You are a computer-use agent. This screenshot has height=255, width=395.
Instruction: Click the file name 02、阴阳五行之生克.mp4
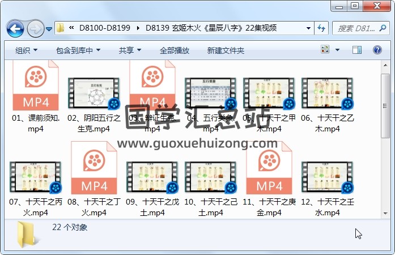pyautogui.click(x=94, y=123)
